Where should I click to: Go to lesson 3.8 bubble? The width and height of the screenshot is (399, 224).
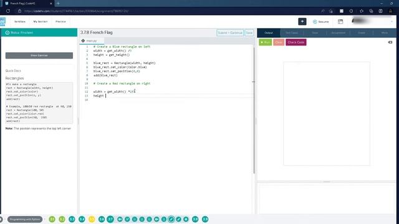point(195,219)
